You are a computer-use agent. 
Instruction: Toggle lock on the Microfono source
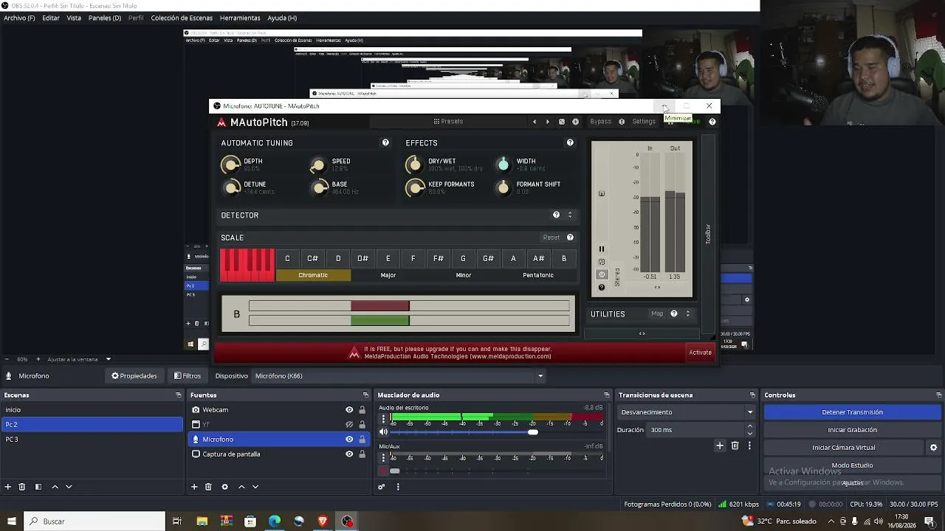(x=362, y=440)
